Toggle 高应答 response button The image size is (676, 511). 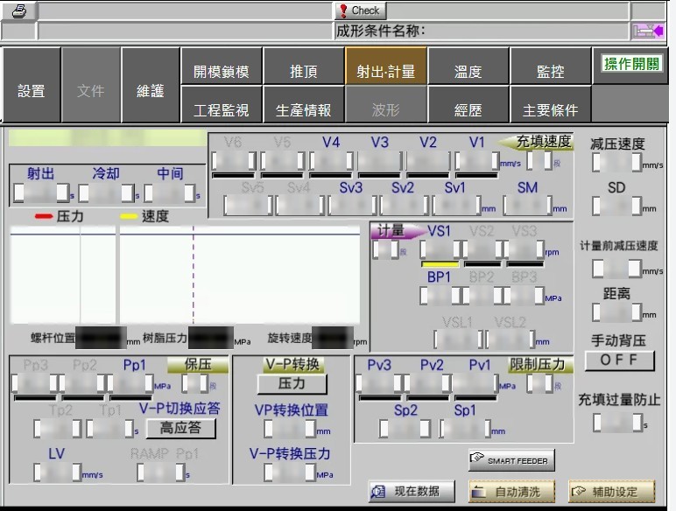181,428
